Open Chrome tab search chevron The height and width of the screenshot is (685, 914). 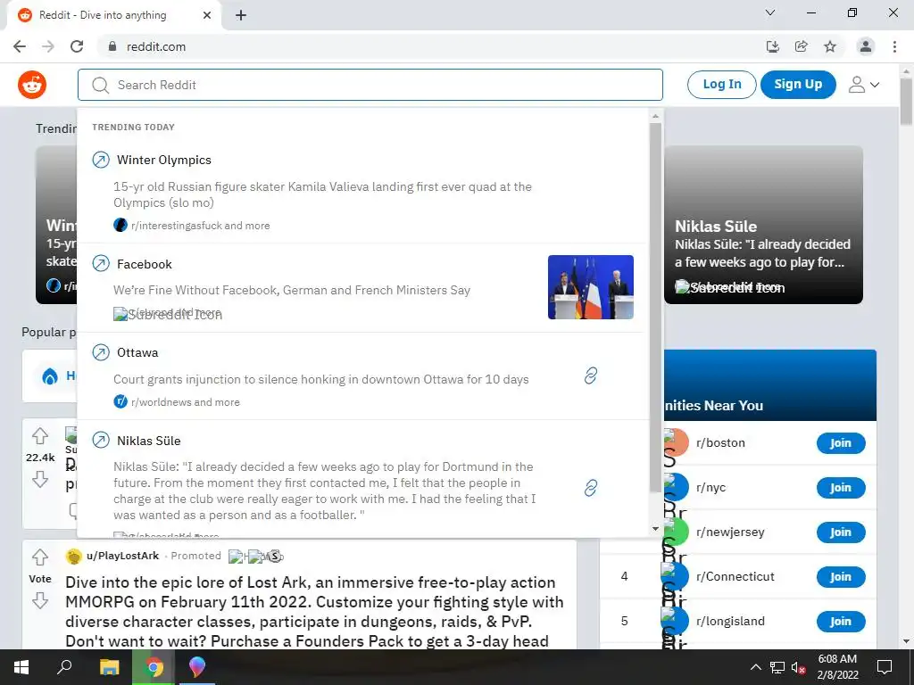770,12
